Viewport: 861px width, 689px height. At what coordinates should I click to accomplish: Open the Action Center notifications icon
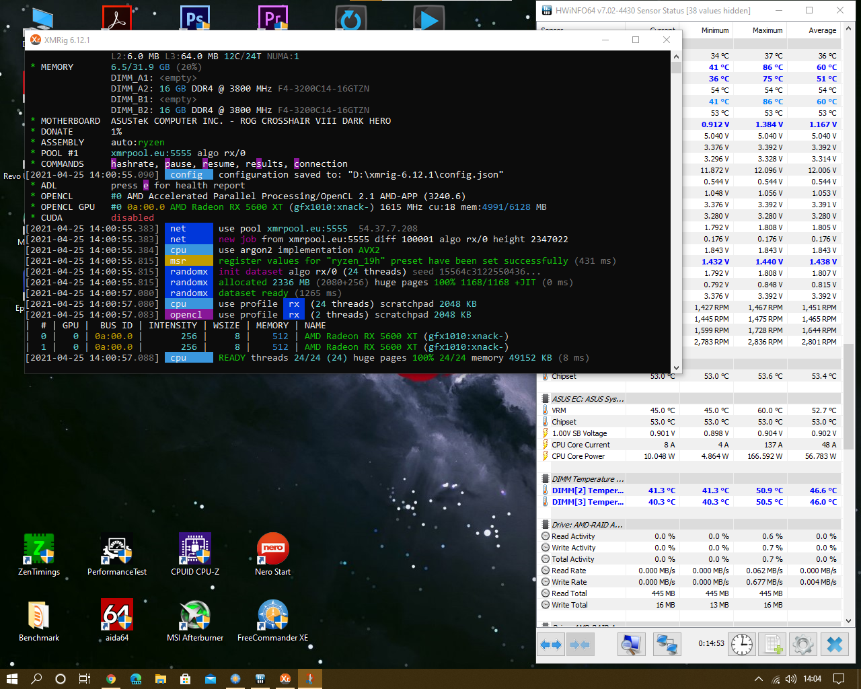pyautogui.click(x=839, y=679)
